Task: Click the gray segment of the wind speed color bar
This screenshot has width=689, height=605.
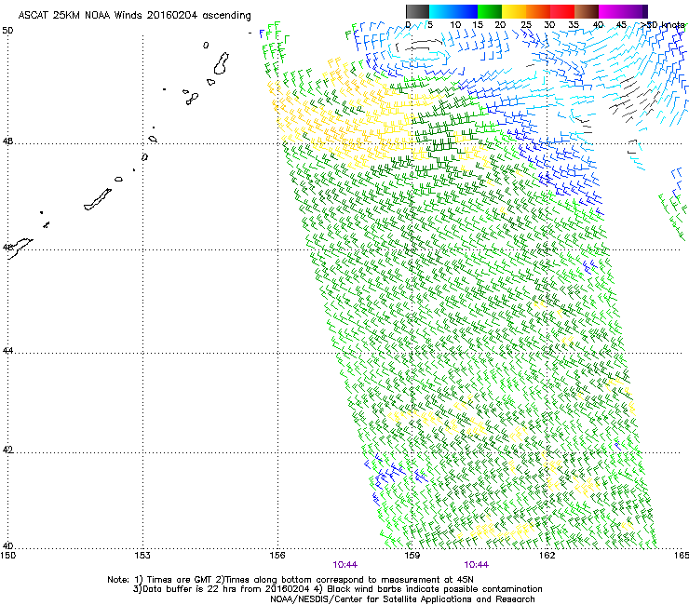Action: click(x=417, y=11)
